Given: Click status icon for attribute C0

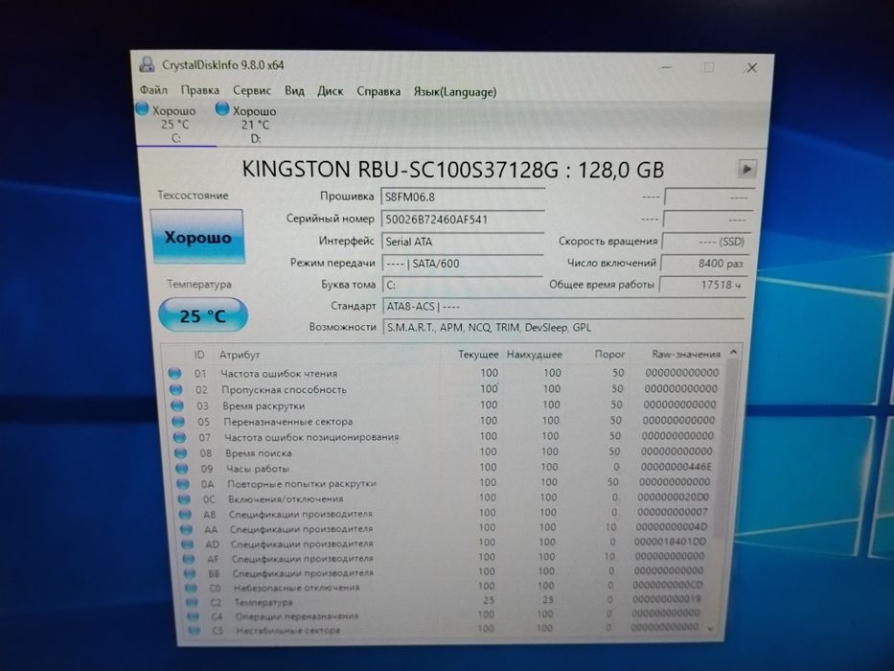Looking at the screenshot, I should pos(191,587).
